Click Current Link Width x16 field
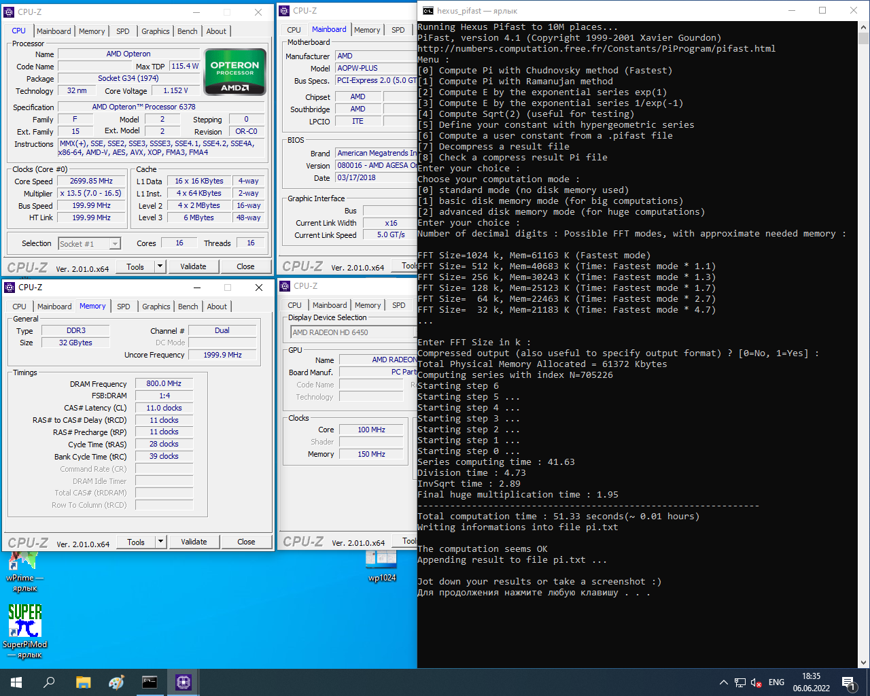 pyautogui.click(x=391, y=223)
